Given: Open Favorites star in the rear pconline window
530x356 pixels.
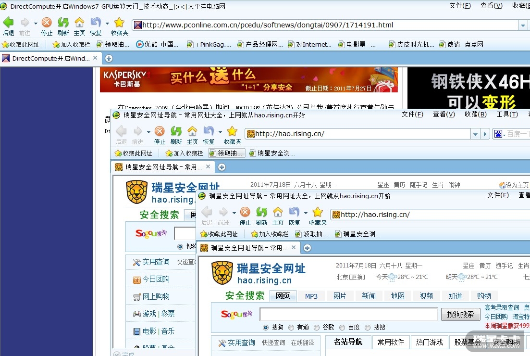Looking at the screenshot, I should pos(119,23).
